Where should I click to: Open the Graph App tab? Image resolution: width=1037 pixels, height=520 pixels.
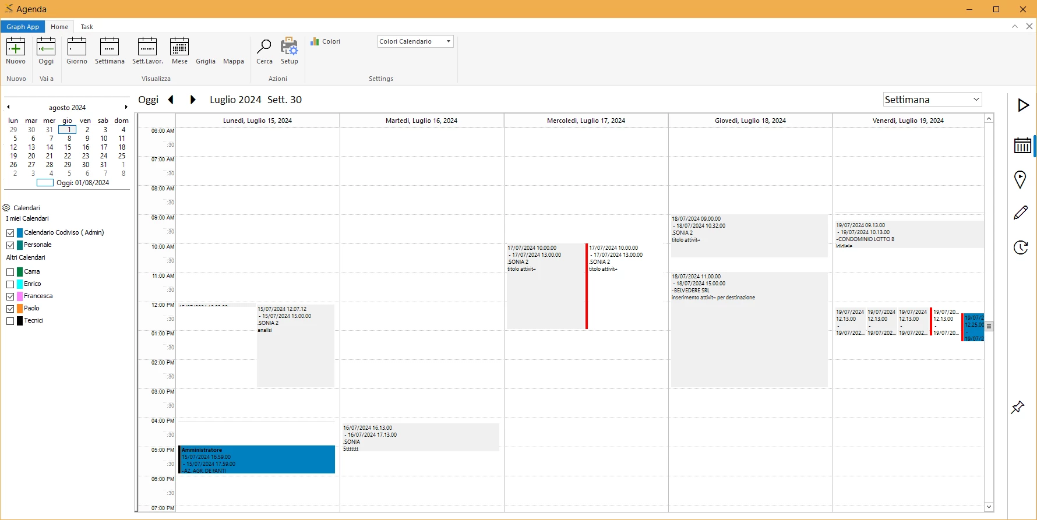(23, 27)
